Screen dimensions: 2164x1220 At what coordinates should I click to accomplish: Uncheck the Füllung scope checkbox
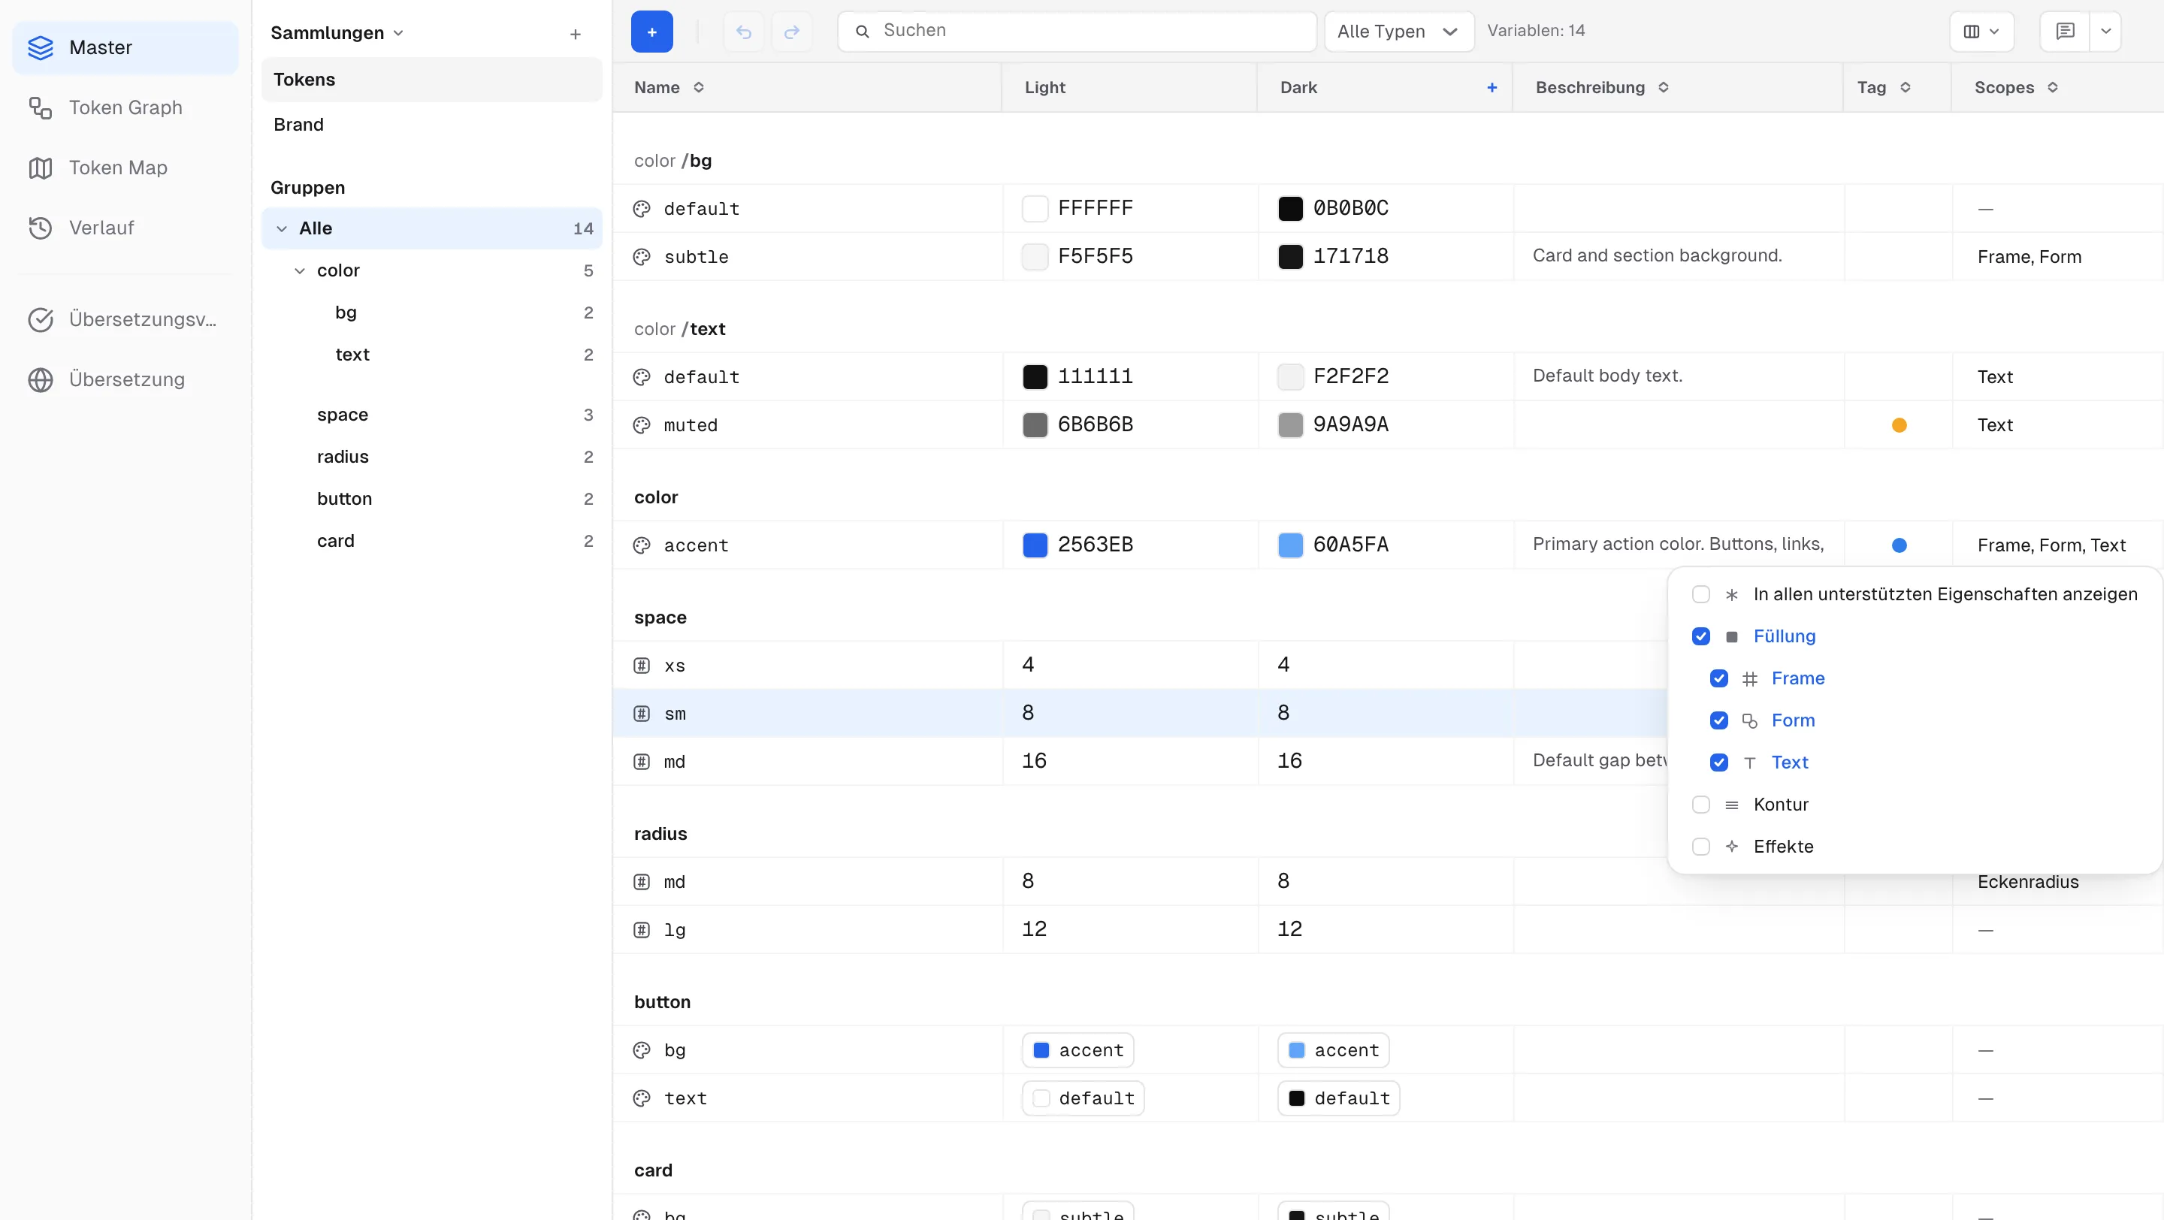(x=1701, y=636)
